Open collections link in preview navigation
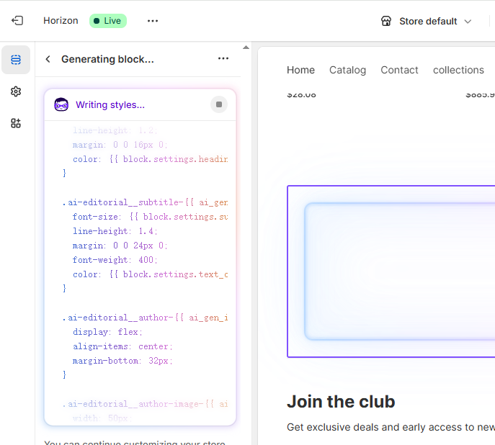 point(458,70)
